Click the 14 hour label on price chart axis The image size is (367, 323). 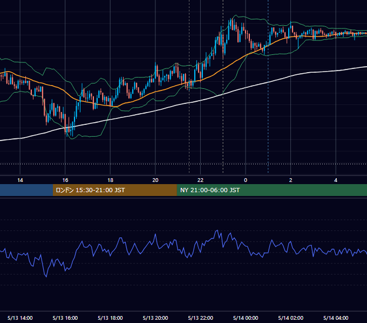tap(20, 180)
